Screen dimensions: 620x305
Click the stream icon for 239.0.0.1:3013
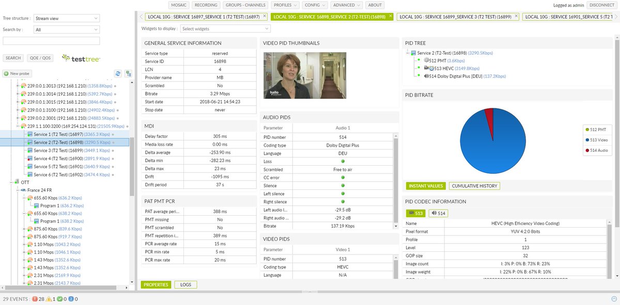23,86
